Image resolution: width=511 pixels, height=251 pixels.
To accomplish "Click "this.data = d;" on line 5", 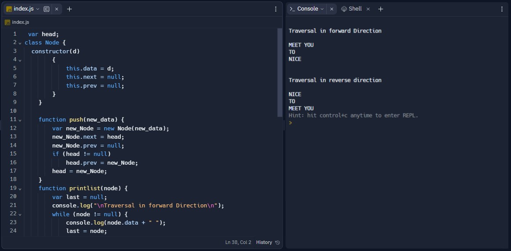I will point(90,68).
